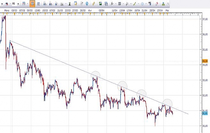The height and width of the screenshot is (133, 210).
Task: Toggle the orange highlighted toolbar button
Action: pyautogui.click(x=32, y=4)
